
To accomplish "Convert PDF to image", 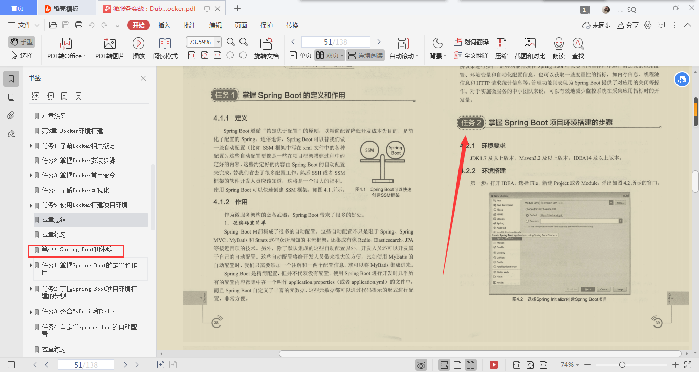I will 110,49.
